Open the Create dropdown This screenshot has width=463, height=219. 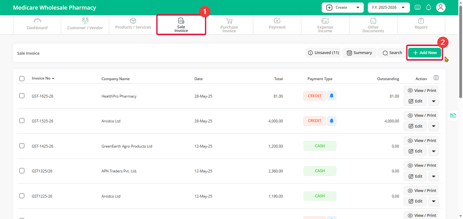click(x=343, y=7)
